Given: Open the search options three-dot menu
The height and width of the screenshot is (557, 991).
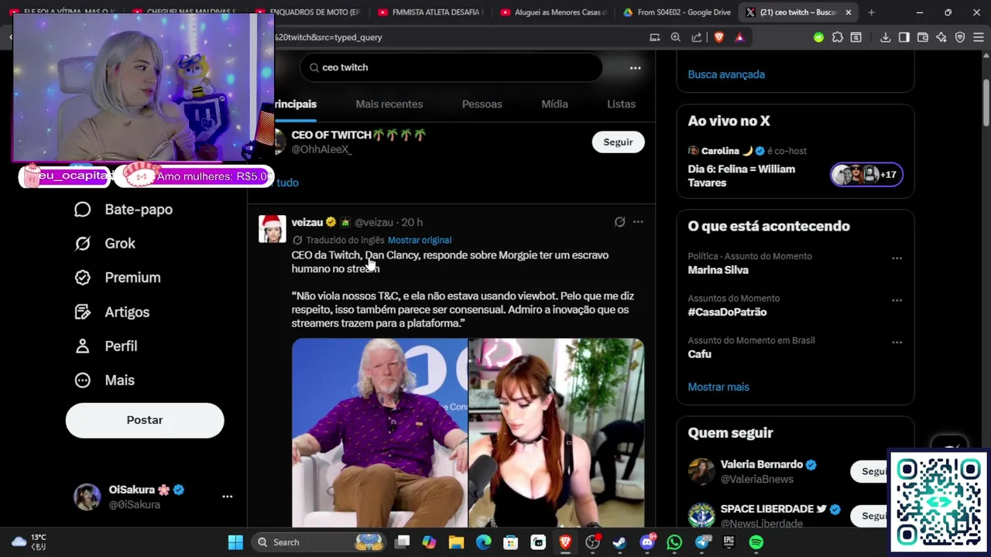Looking at the screenshot, I should click(x=635, y=68).
